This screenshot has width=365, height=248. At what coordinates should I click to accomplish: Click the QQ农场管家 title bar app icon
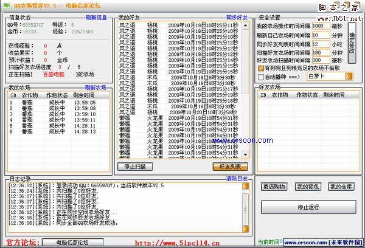(6, 5)
